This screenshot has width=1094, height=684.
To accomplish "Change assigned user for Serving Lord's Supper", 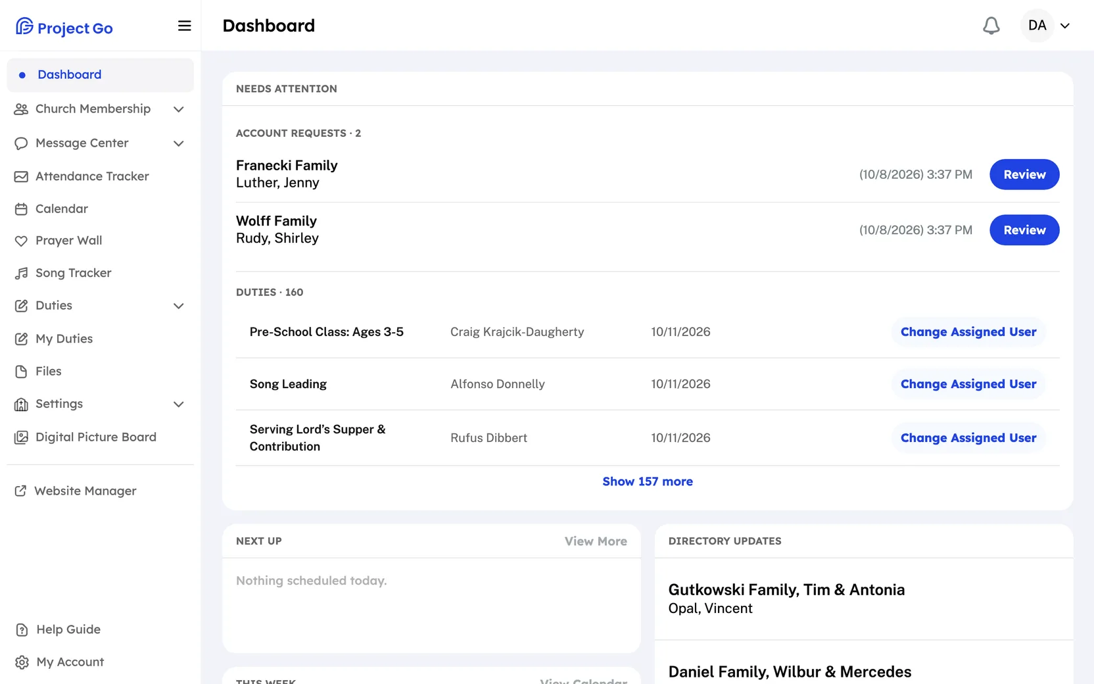I will 968,438.
